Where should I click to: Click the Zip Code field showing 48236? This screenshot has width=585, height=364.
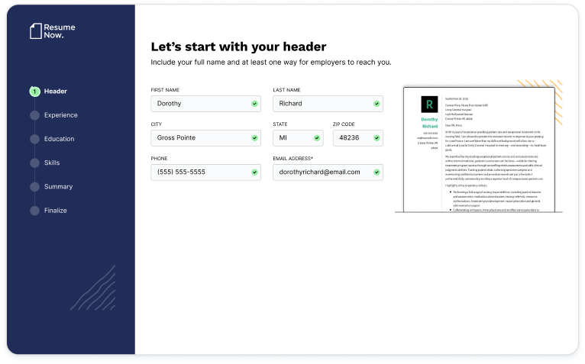pos(357,138)
